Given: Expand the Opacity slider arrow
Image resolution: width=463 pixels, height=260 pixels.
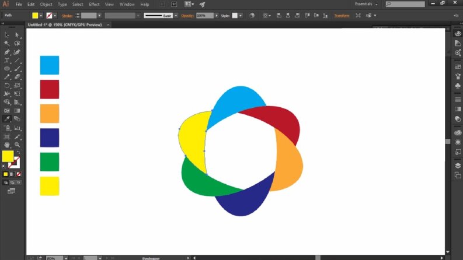Looking at the screenshot, I should pyautogui.click(x=217, y=16).
